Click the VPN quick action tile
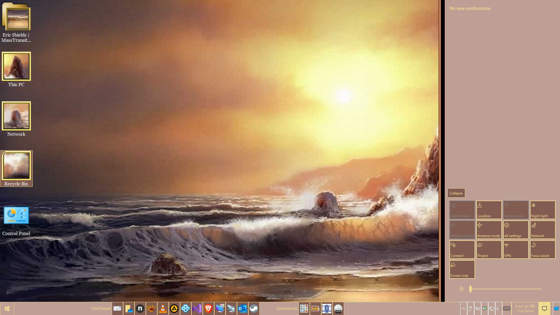 pos(516,250)
